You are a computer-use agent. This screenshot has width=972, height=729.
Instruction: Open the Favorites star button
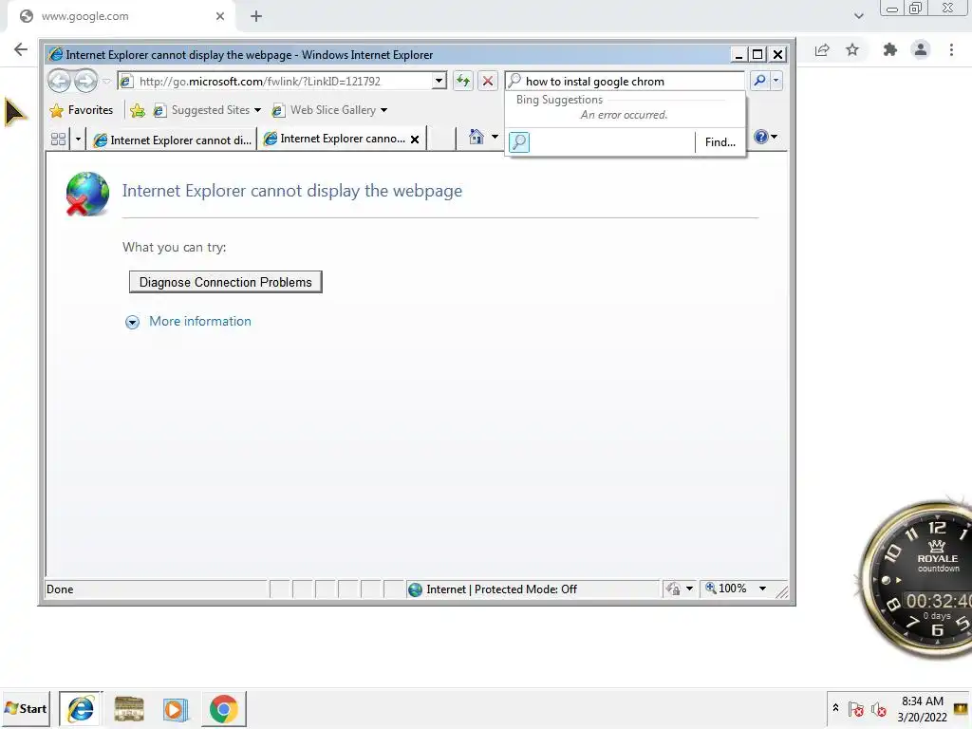(82, 110)
